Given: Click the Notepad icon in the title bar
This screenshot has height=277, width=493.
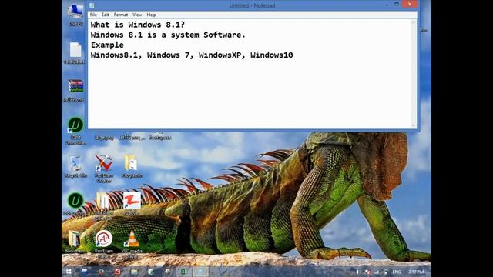Looking at the screenshot, I should point(92,5).
